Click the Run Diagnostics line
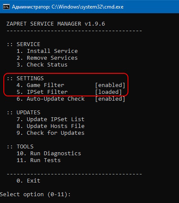 click(49, 154)
